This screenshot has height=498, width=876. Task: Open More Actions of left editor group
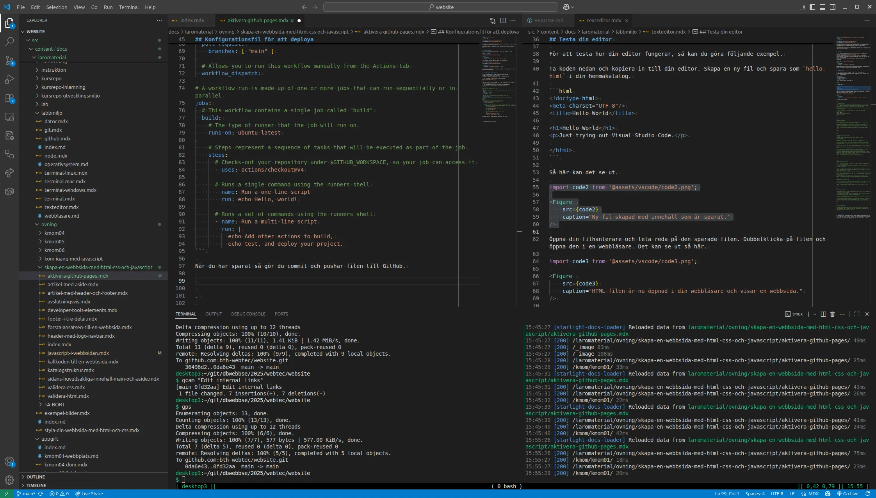(513, 21)
